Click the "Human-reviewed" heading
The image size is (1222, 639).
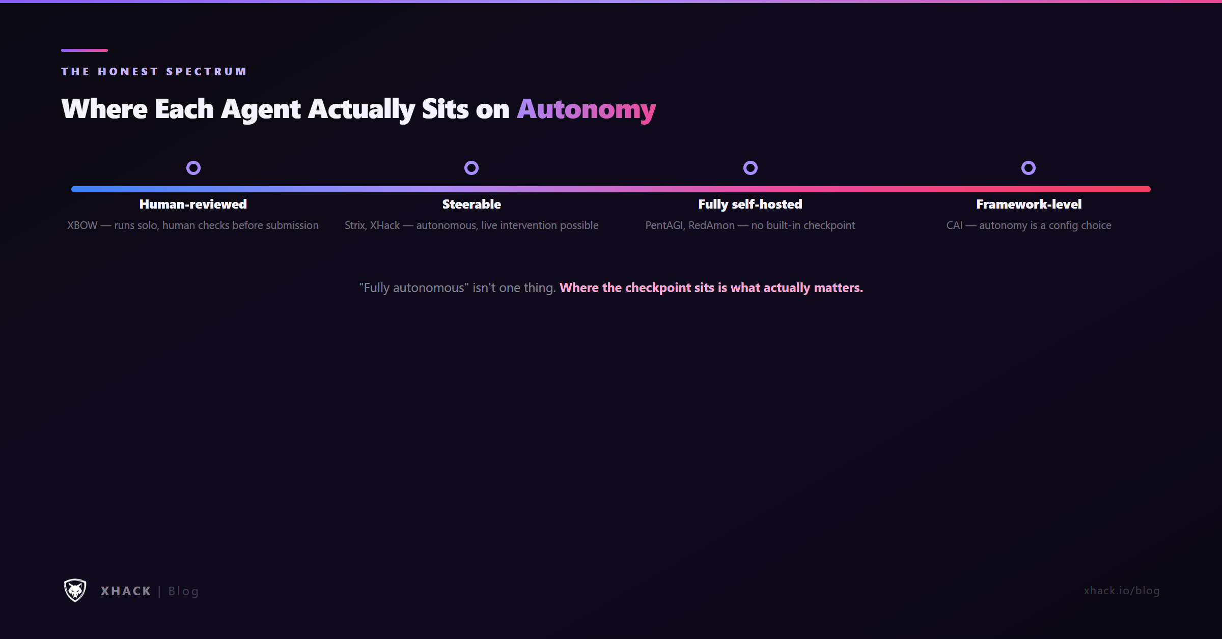[x=193, y=204]
